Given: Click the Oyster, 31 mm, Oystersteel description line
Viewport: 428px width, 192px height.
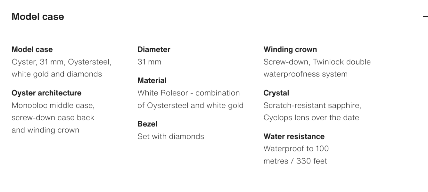Looking at the screenshot, I should tap(62, 62).
